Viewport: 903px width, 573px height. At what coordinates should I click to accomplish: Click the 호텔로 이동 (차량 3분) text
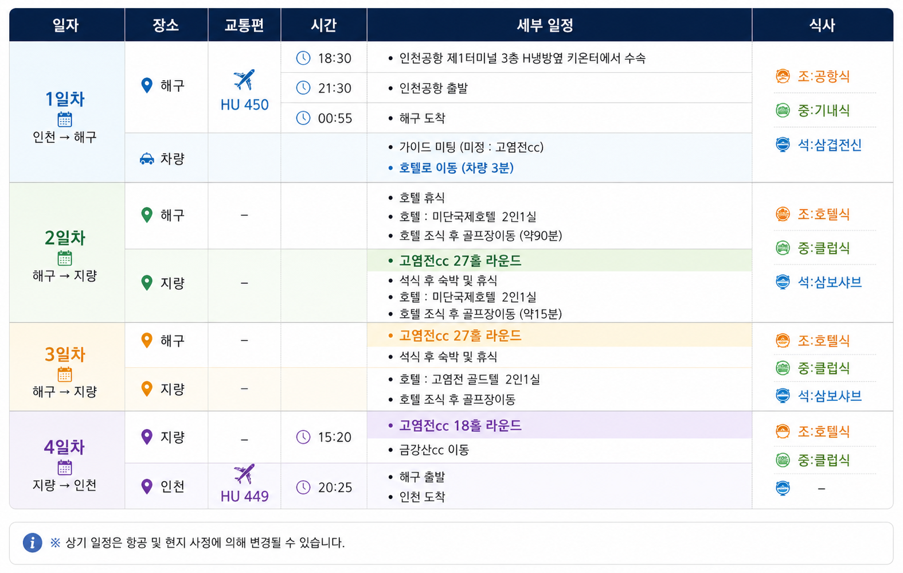(x=456, y=167)
